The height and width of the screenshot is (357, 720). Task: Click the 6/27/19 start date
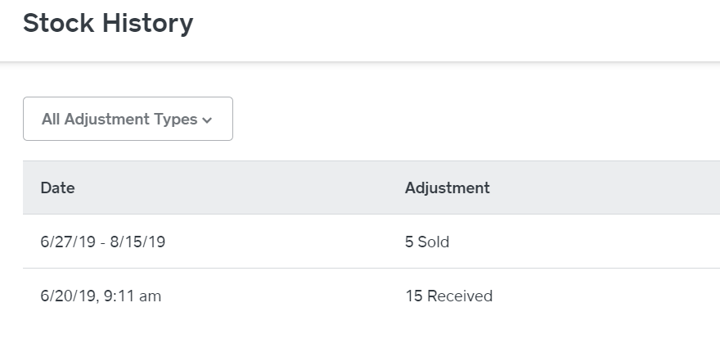(68, 242)
